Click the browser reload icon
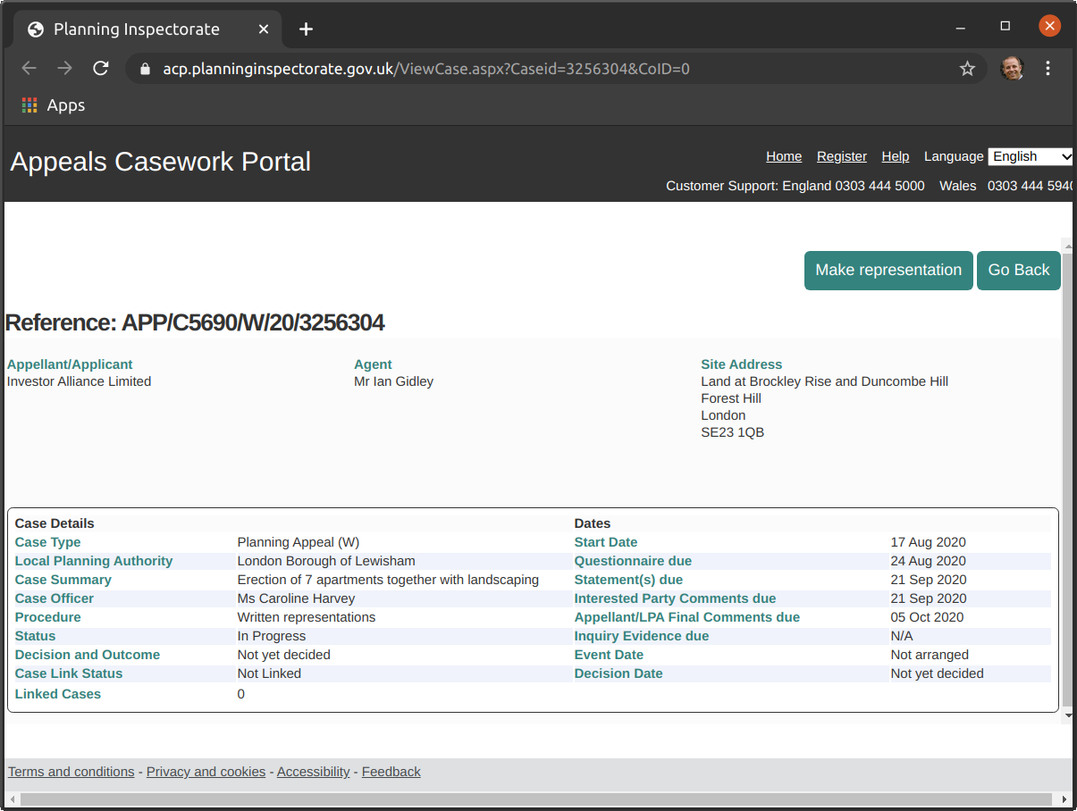The width and height of the screenshot is (1077, 811). pyautogui.click(x=101, y=69)
